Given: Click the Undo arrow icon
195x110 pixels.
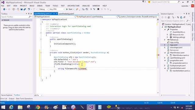Looking at the screenshot, I should pos(29,9).
